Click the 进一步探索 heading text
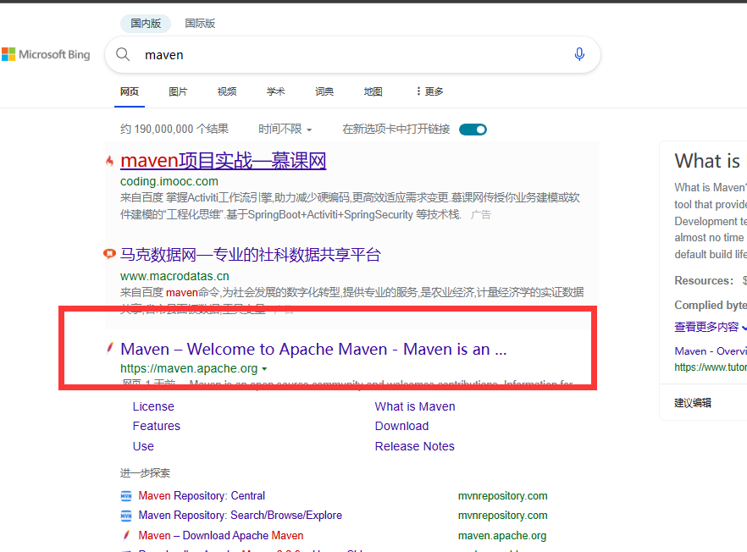This screenshot has height=552, width=747. 145,473
